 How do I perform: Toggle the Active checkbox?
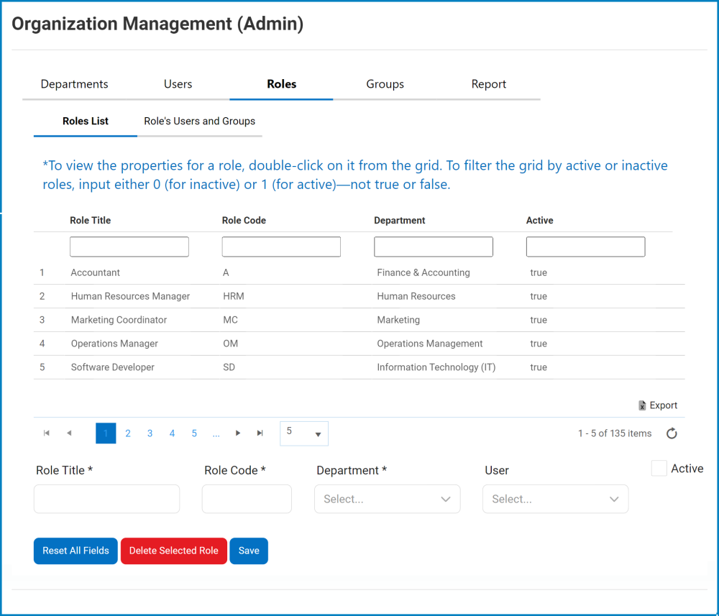click(x=659, y=469)
